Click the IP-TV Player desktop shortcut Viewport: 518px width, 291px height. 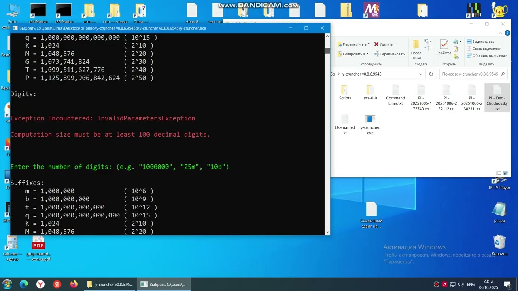(x=499, y=184)
